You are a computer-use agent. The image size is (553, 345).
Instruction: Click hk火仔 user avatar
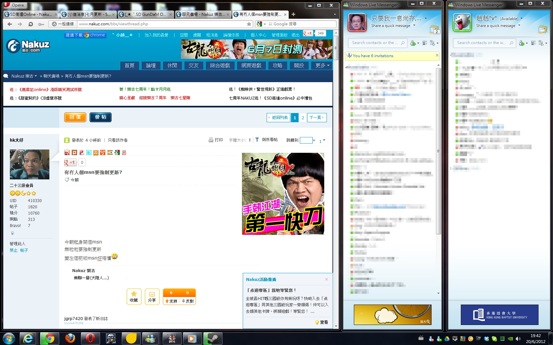pyautogui.click(x=30, y=164)
